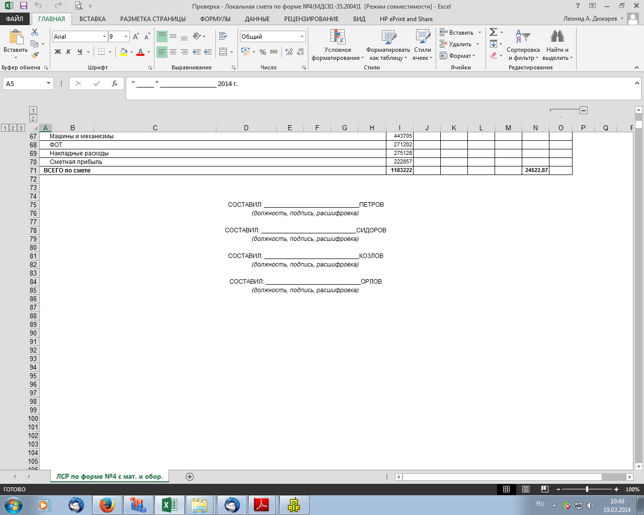Open the Arial font name dropdown
The width and height of the screenshot is (644, 515).
[x=104, y=37]
